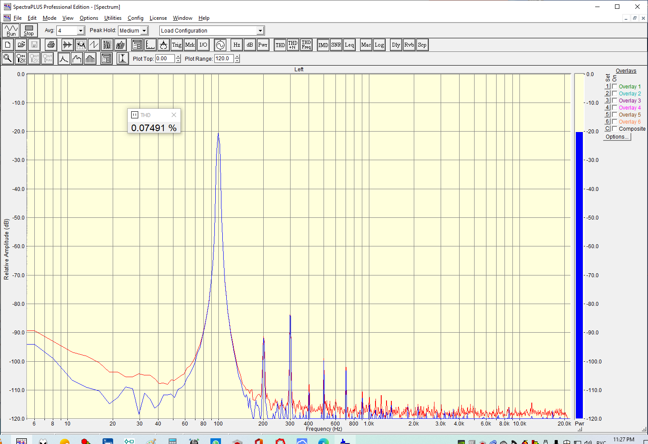Click the Plot Top input field
648x444 pixels.
coord(165,59)
